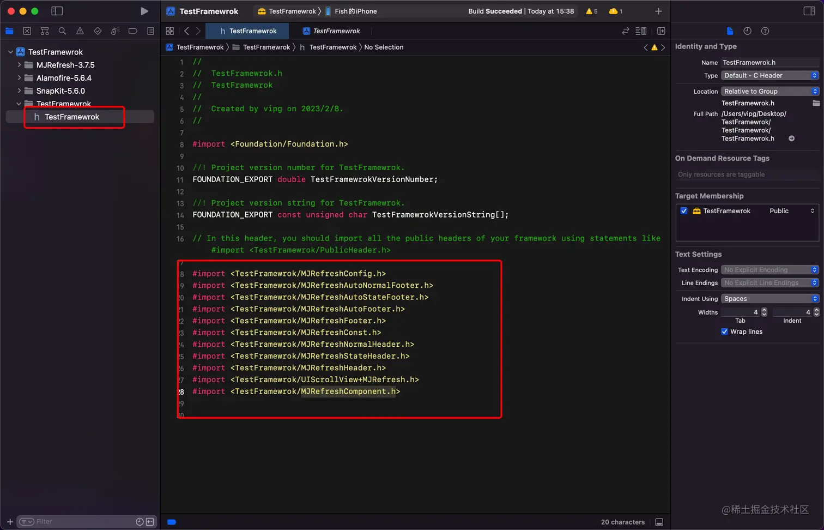Viewport: 824px width, 530px height.
Task: Filter by source-controlled files
Action: 150,522
